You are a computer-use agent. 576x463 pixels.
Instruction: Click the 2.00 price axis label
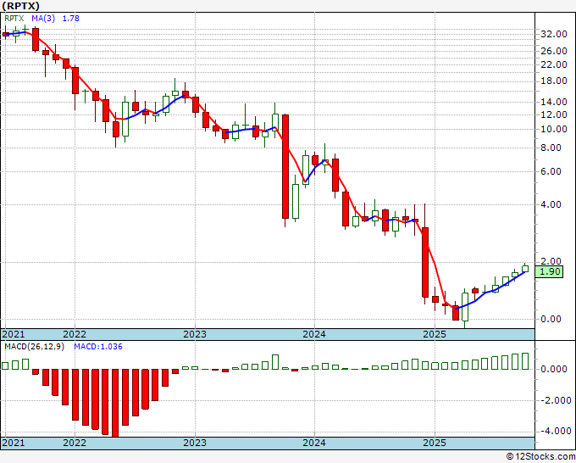551,261
